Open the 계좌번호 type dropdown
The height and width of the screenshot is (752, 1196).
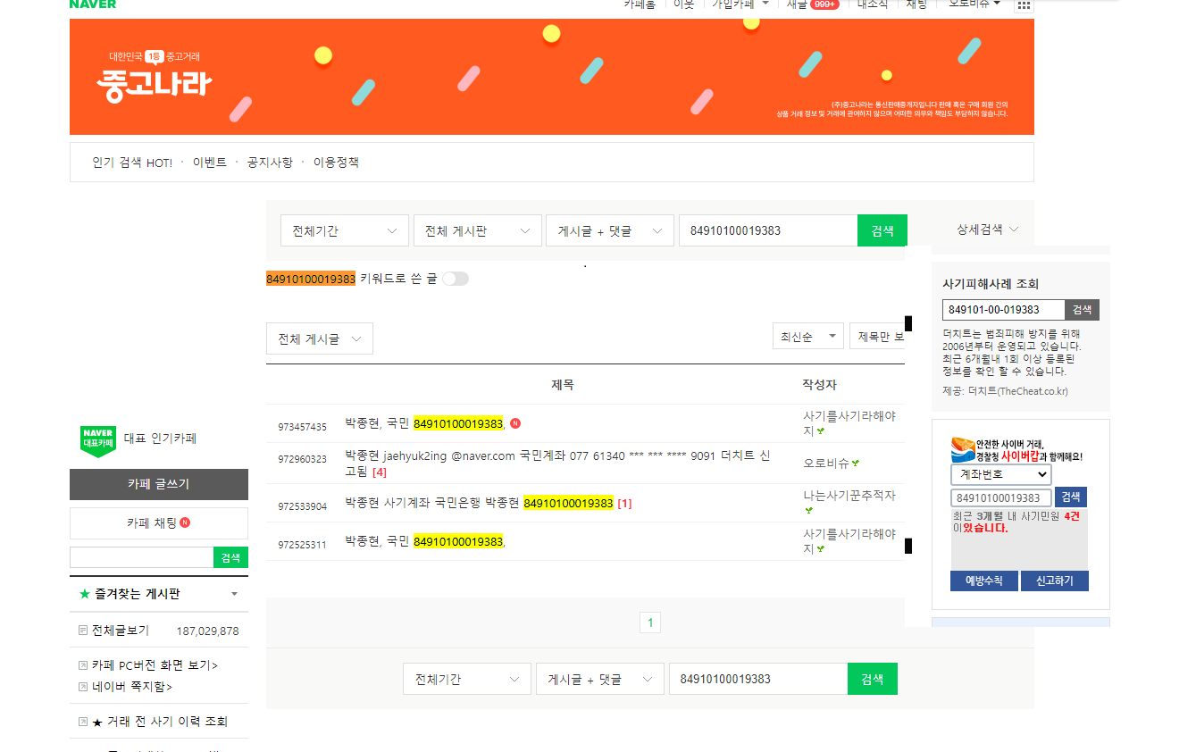click(x=1001, y=475)
